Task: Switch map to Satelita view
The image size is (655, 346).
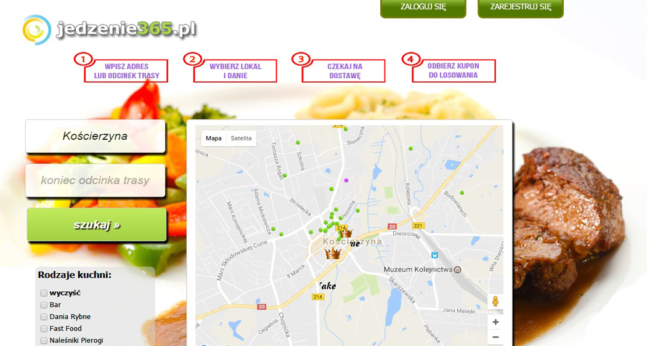Action: pos(241,138)
